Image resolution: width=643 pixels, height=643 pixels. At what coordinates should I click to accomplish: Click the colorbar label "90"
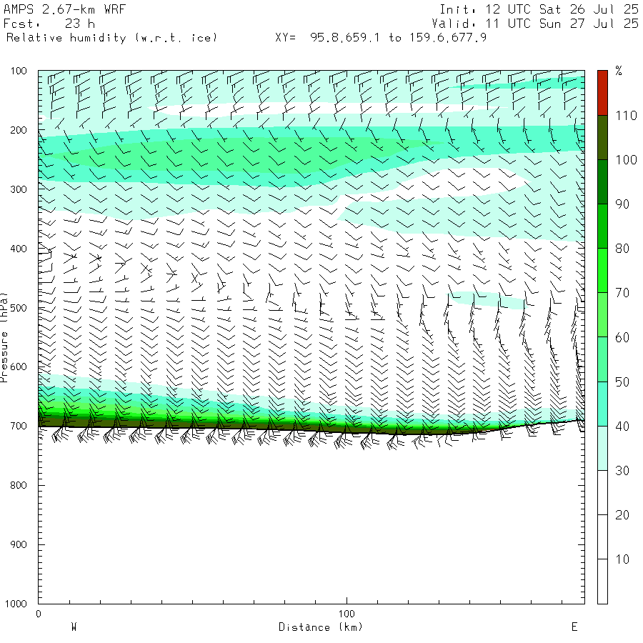pos(622,204)
